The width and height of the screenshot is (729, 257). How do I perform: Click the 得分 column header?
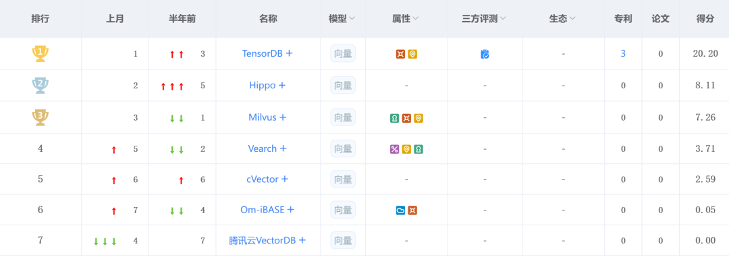(x=705, y=19)
